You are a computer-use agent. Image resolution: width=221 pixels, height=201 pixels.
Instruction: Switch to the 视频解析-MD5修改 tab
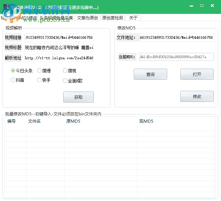pos(19,18)
